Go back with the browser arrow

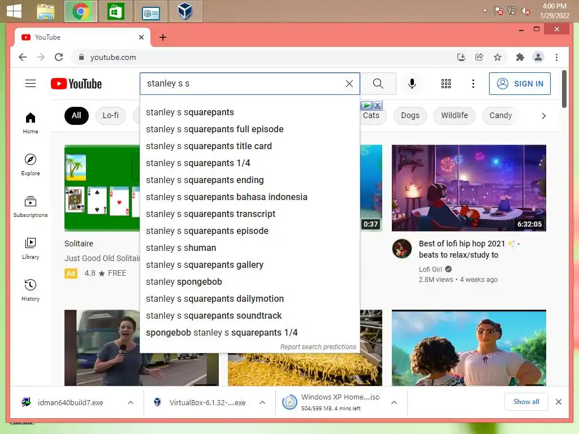point(23,57)
